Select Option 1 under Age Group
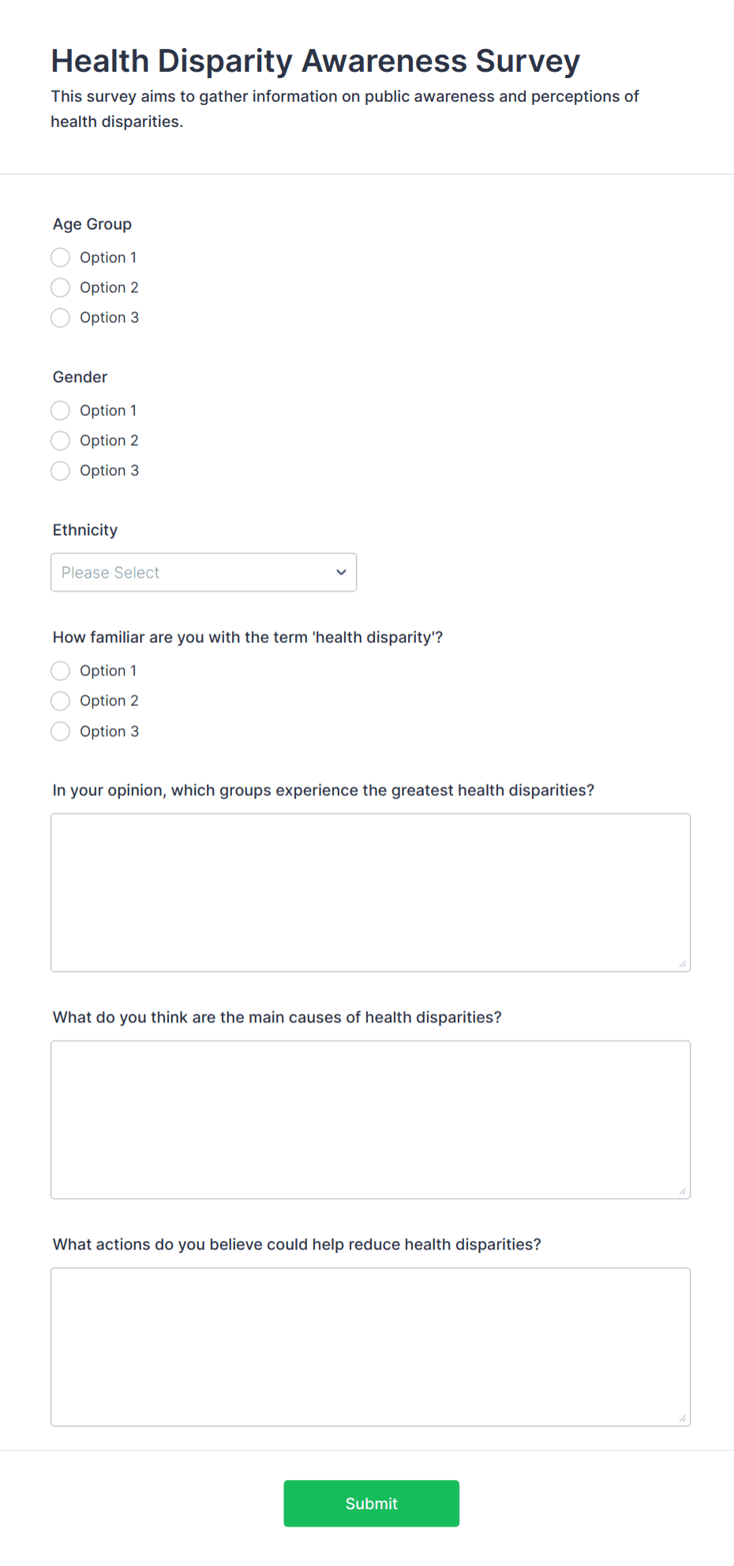Image resolution: width=734 pixels, height=1566 pixels. coord(60,257)
